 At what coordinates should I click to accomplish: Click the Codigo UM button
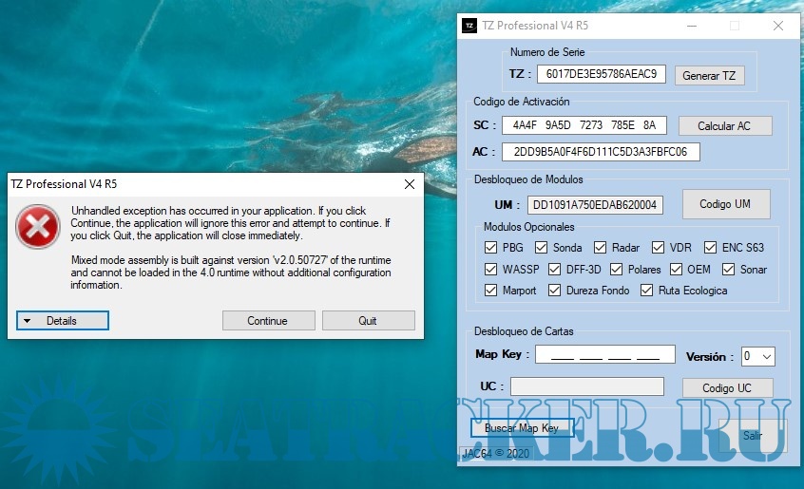[x=725, y=204]
